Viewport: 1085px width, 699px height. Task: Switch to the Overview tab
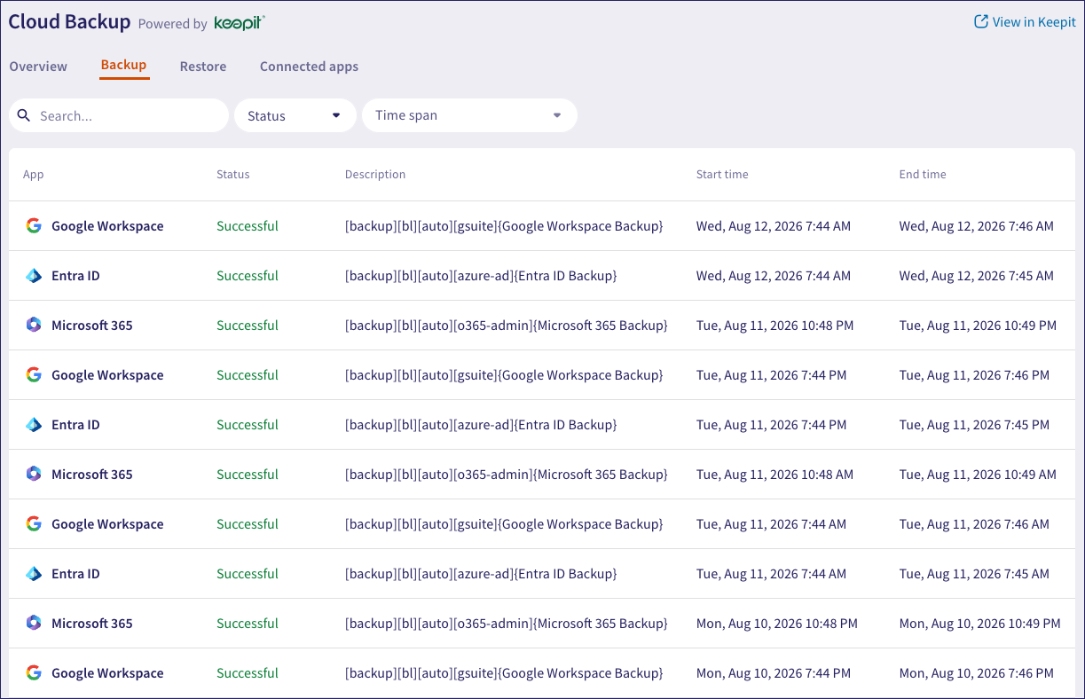[38, 67]
